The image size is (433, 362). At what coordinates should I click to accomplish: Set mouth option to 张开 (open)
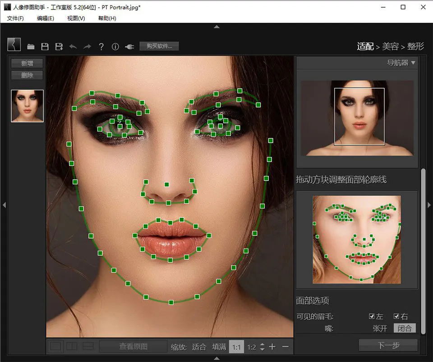pyautogui.click(x=380, y=328)
